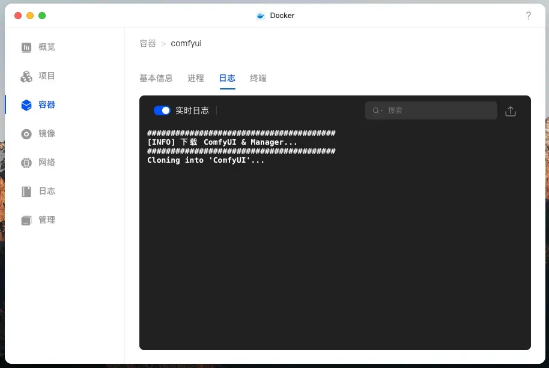Viewport: 549px width, 368px height.
Task: Click the '[INFO] 下载 ComfyUI & Manager' log line
Action: point(222,142)
